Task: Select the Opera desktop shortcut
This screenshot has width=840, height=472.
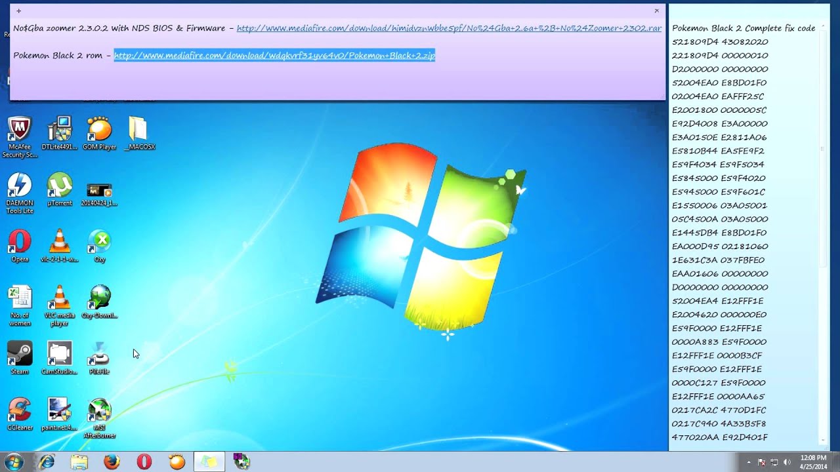Action: pyautogui.click(x=20, y=246)
